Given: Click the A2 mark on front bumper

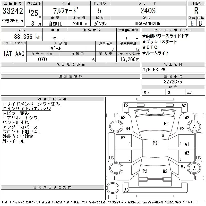Looking at the screenshot, I should pos(184,105).
